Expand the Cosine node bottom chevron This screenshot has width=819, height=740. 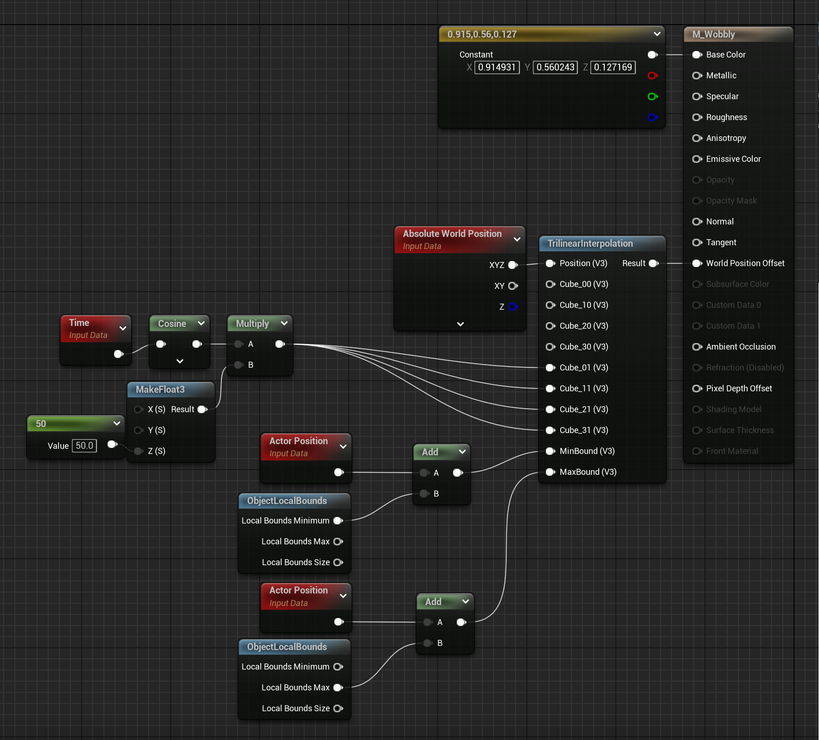[x=180, y=361]
